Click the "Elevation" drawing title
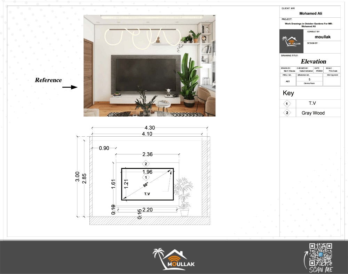348x274 pixels. click(x=313, y=62)
